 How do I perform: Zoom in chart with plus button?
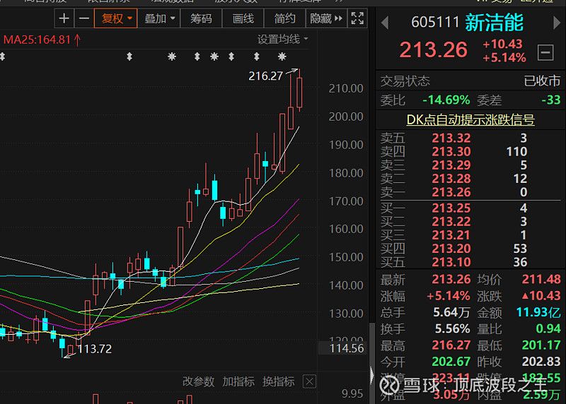point(64,18)
